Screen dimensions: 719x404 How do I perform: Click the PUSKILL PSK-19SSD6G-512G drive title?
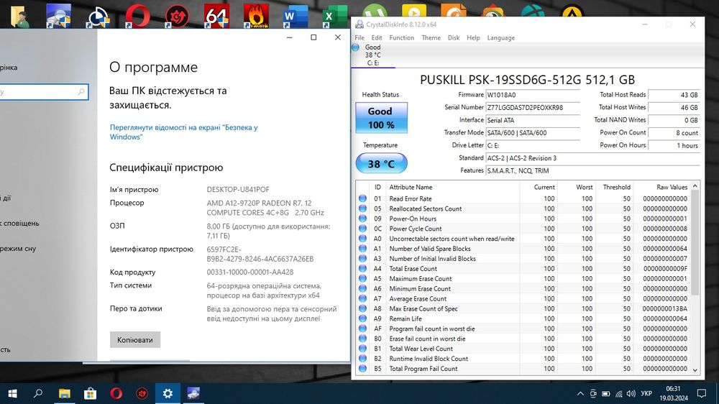pos(527,80)
